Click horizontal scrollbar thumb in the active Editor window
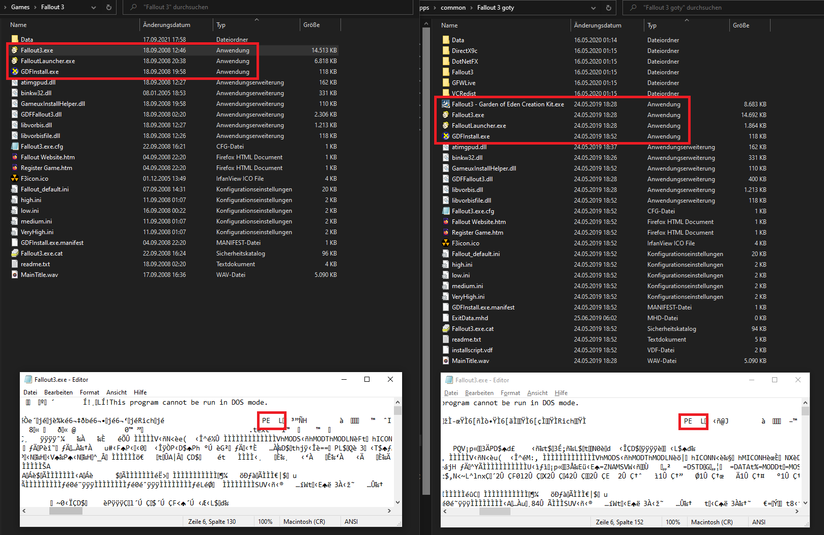This screenshot has width=824, height=535. [x=66, y=511]
